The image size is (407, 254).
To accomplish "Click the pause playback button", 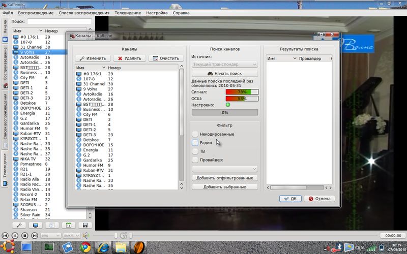I will pos(15,236).
